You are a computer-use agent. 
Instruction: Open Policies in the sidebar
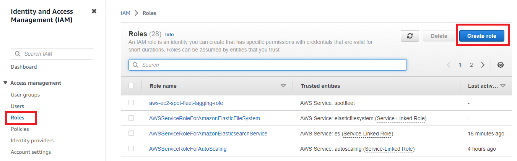point(20,129)
